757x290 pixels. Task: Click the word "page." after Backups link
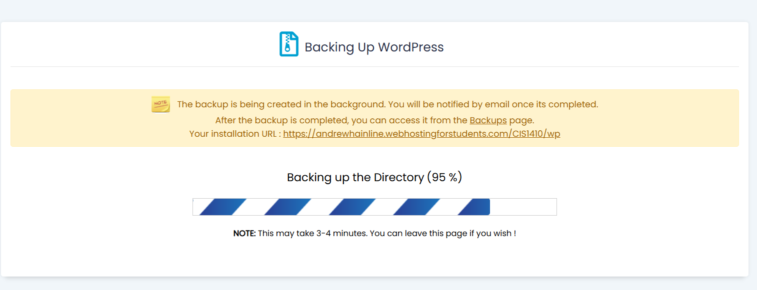pos(521,120)
